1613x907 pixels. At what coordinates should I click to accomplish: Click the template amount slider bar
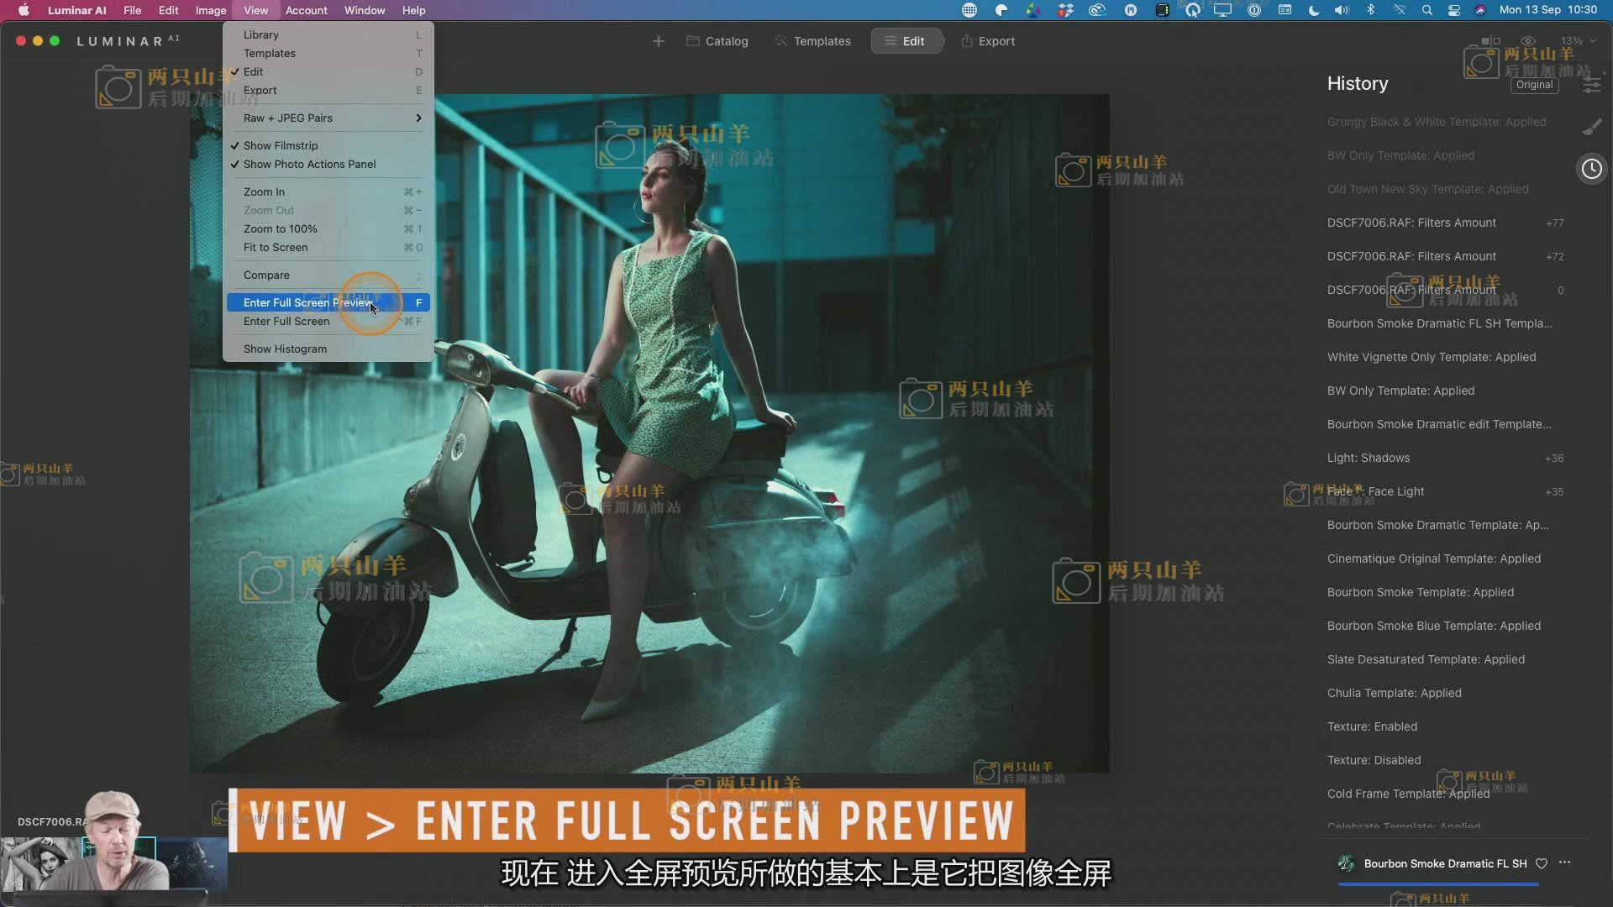(x=1437, y=883)
